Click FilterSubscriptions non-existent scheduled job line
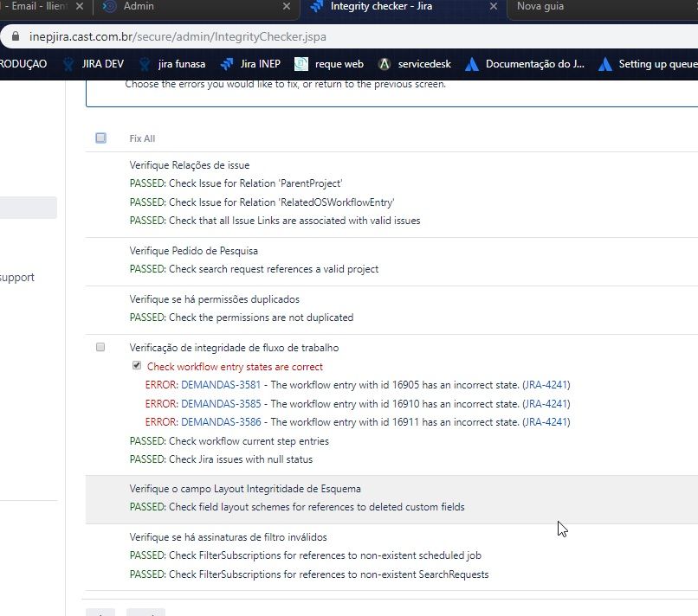The height and width of the screenshot is (616, 698). (306, 555)
